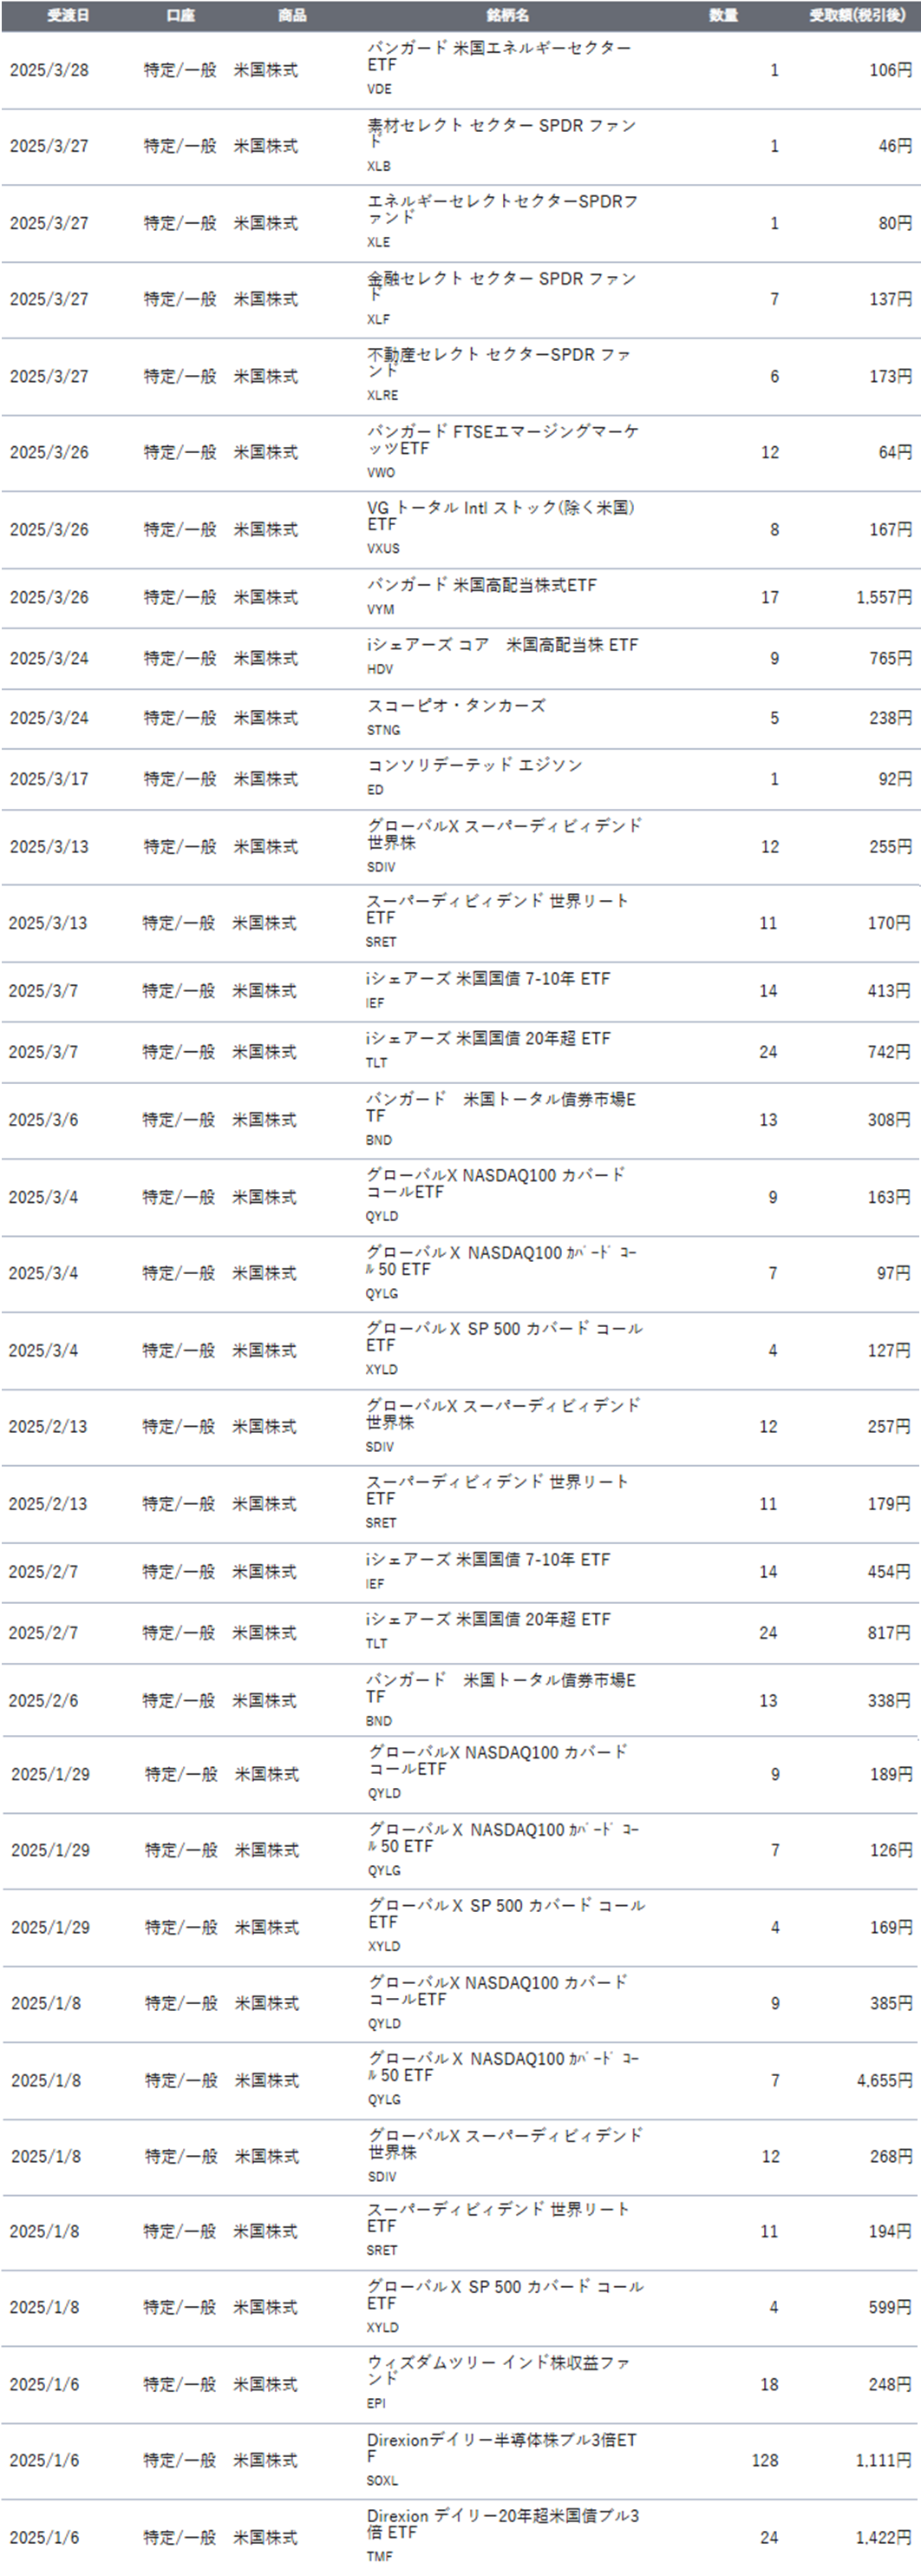The height and width of the screenshot is (2576, 921).
Task: Open the TMF ticker entry
Action: click(380, 2556)
